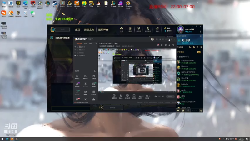The width and height of the screenshot is (250, 141).
Task: Expand the 云顶之弈 (排位赛) mode arrow
Action: (72, 38)
